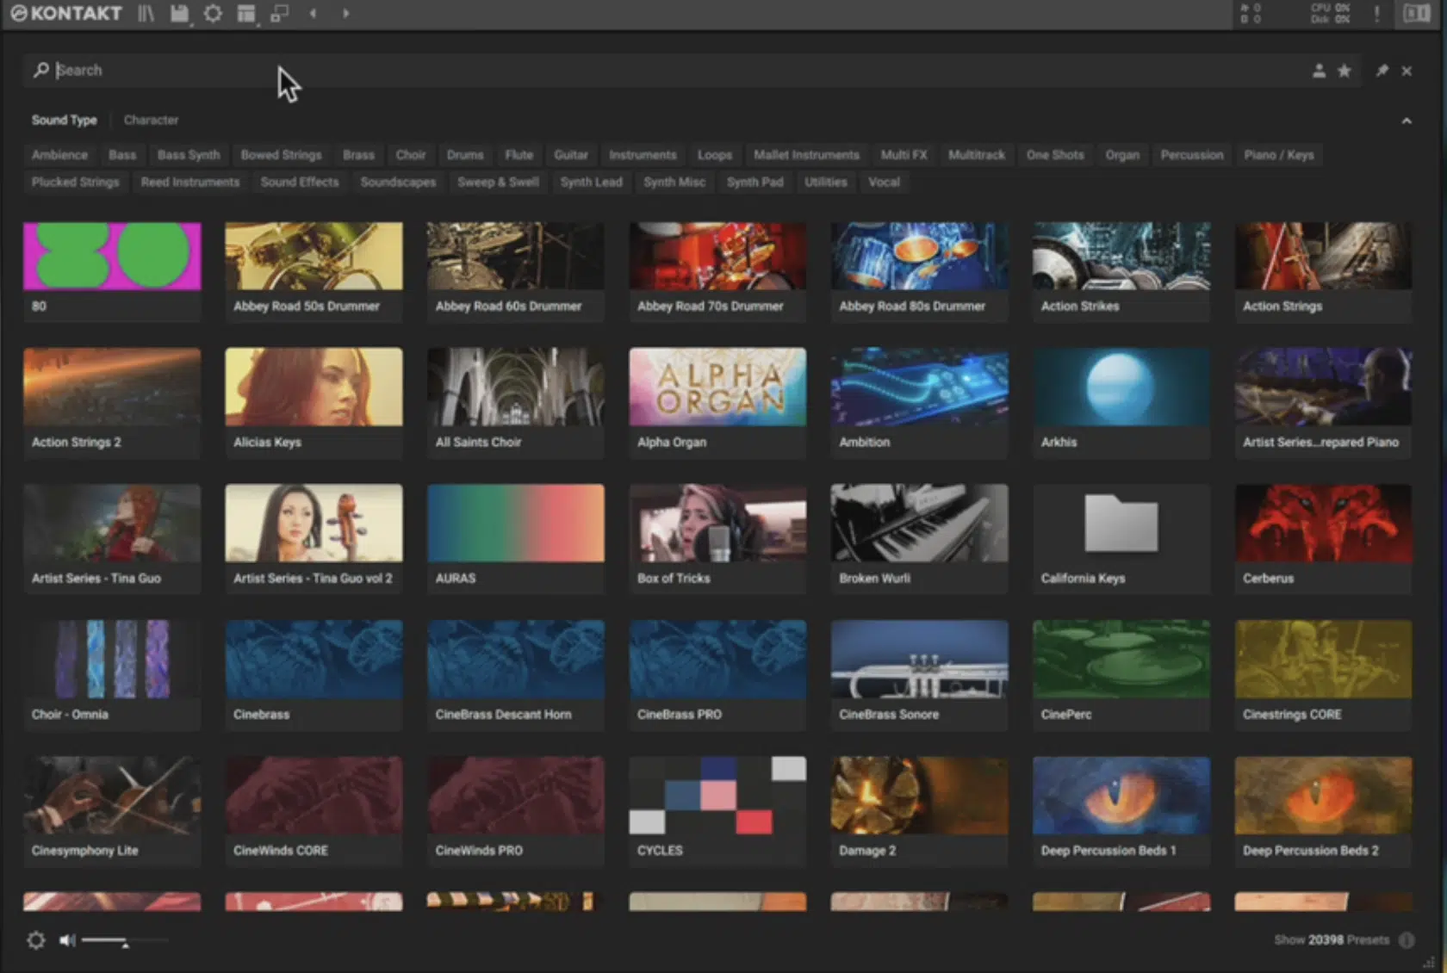Go to previous instrument arrow

point(313,14)
